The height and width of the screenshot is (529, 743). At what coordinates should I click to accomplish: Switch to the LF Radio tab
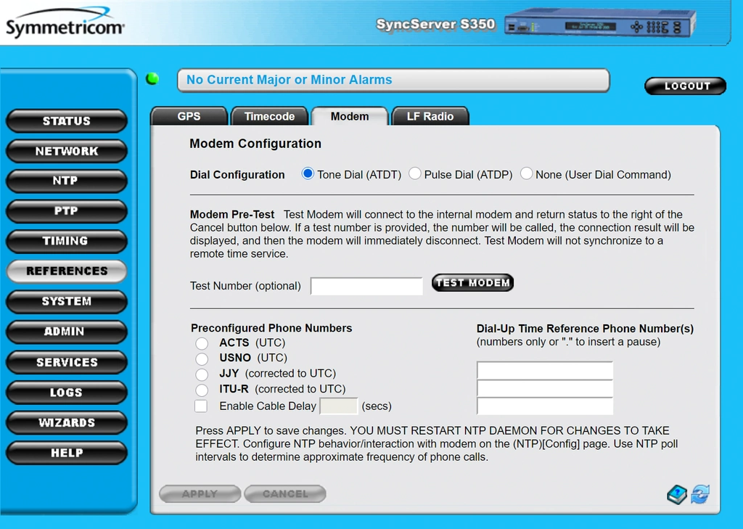coord(430,116)
